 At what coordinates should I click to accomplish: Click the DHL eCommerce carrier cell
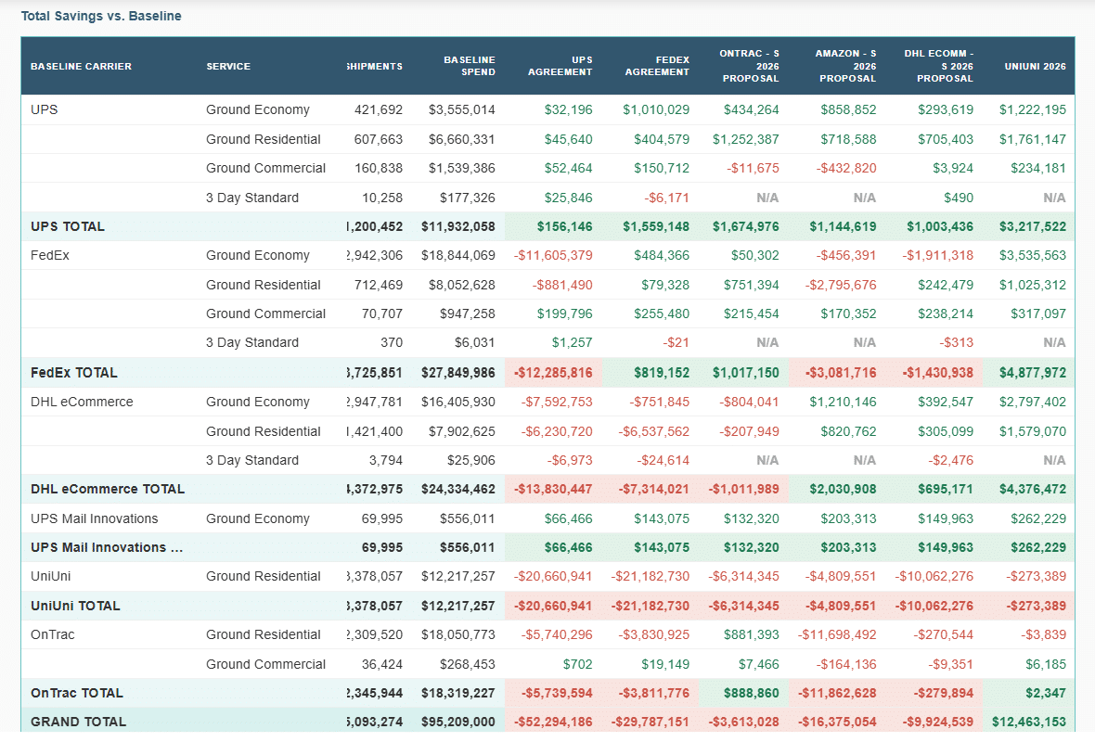82,402
